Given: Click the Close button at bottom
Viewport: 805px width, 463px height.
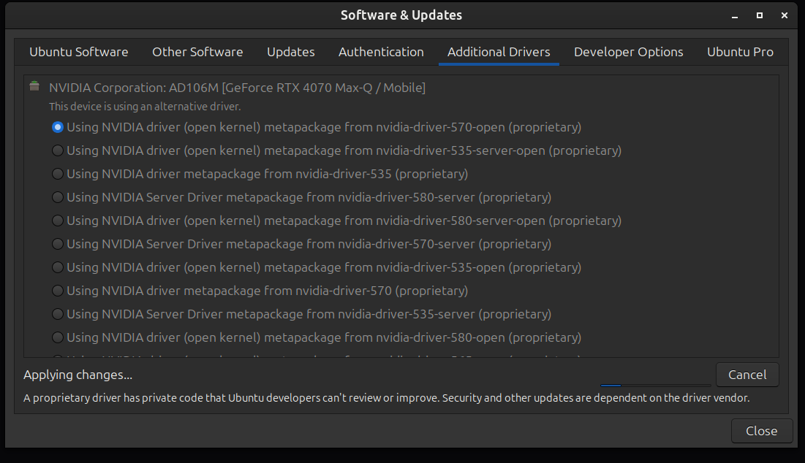Looking at the screenshot, I should click(x=761, y=431).
